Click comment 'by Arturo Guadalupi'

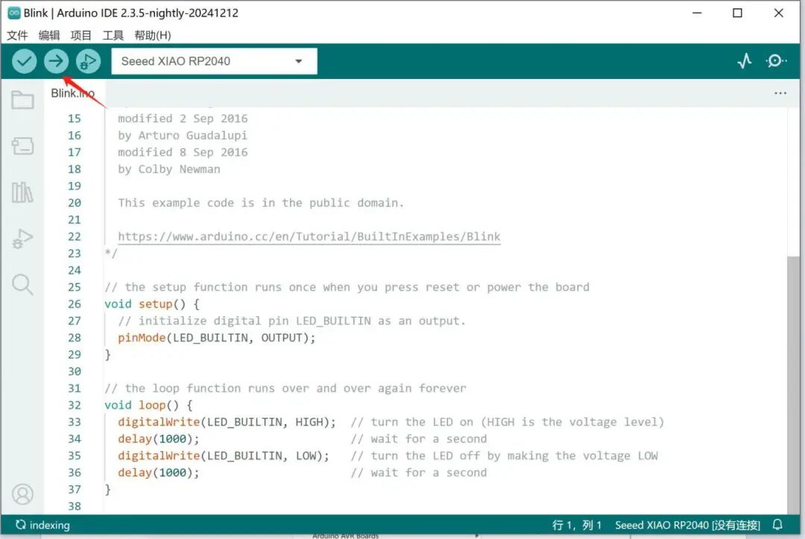click(183, 136)
